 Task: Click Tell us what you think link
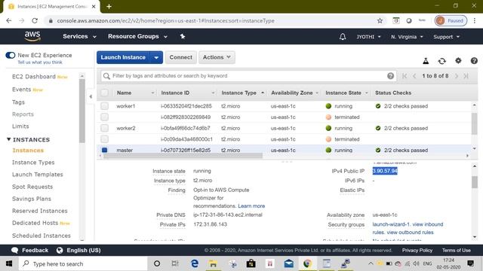coord(40,62)
